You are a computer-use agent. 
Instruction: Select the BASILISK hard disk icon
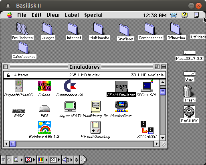point(189,112)
